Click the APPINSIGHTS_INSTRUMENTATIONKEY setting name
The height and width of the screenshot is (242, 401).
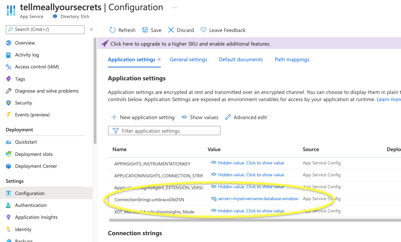[x=152, y=164]
